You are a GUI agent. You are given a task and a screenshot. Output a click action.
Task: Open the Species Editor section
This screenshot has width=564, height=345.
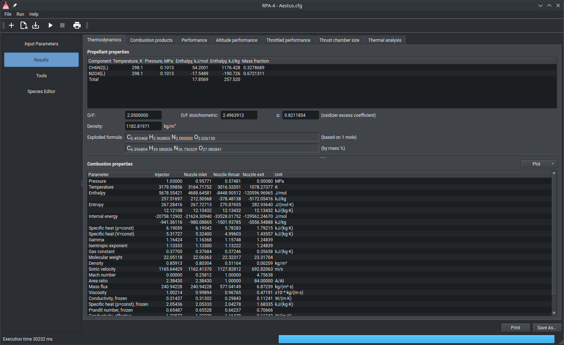[x=41, y=92]
